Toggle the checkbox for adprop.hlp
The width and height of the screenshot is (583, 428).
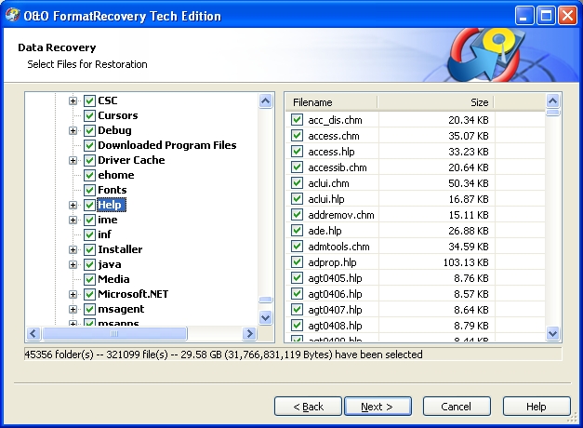(x=297, y=262)
